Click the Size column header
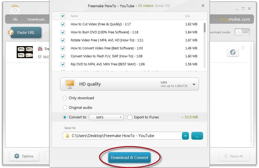This screenshot has width=259, height=168. click(187, 16)
